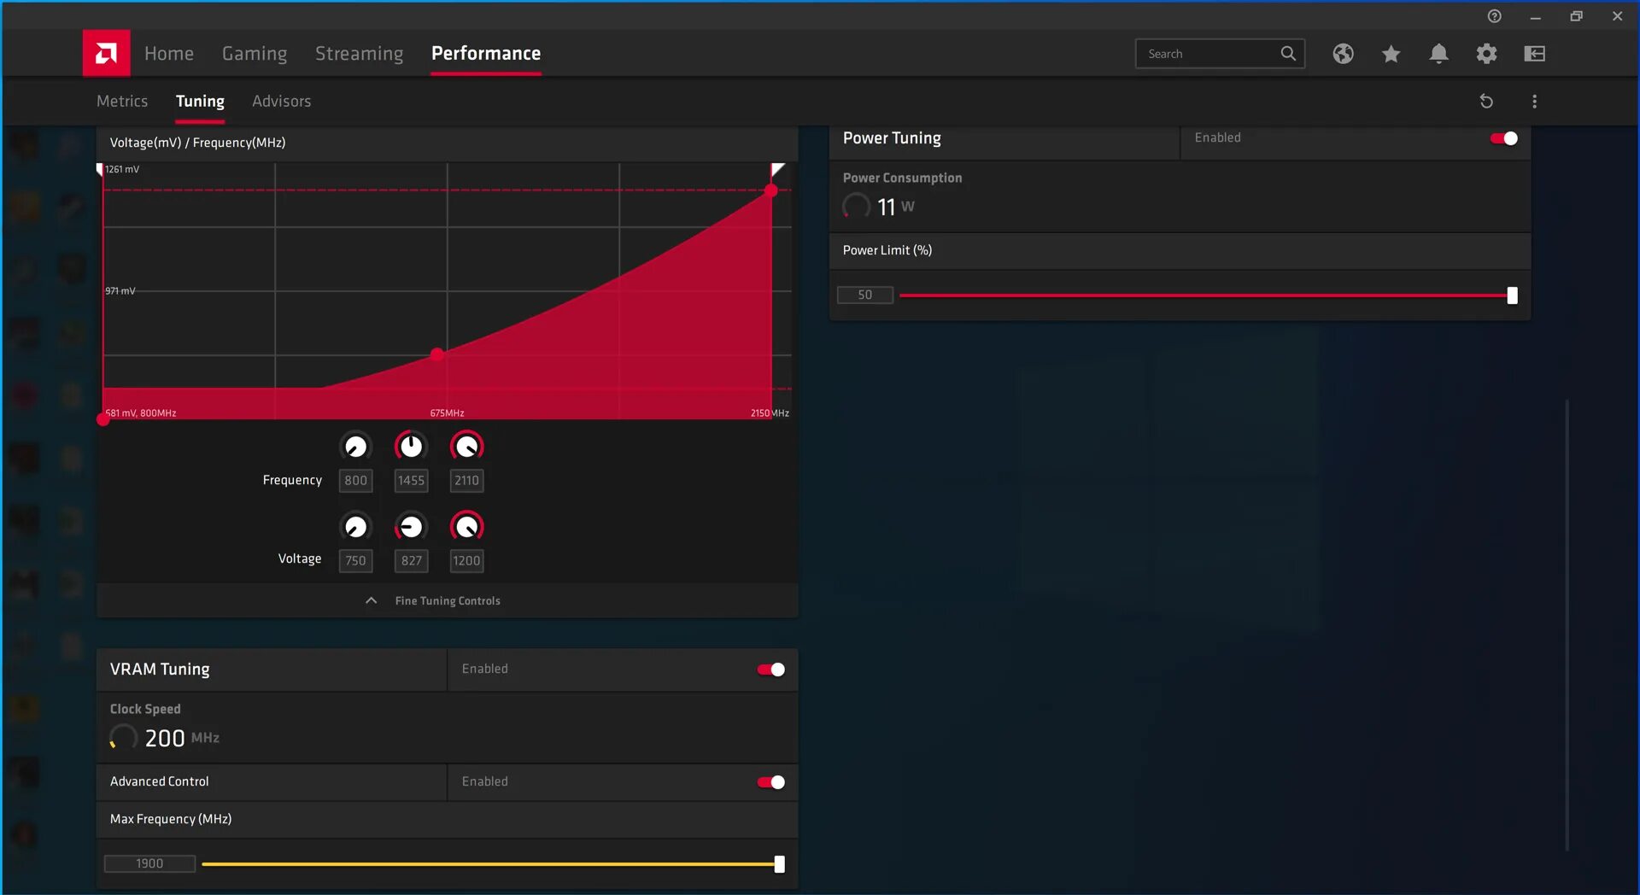Click the Voltage(mV) / Frequency(MHz) heading
Image resolution: width=1640 pixels, height=895 pixels.
tap(197, 143)
